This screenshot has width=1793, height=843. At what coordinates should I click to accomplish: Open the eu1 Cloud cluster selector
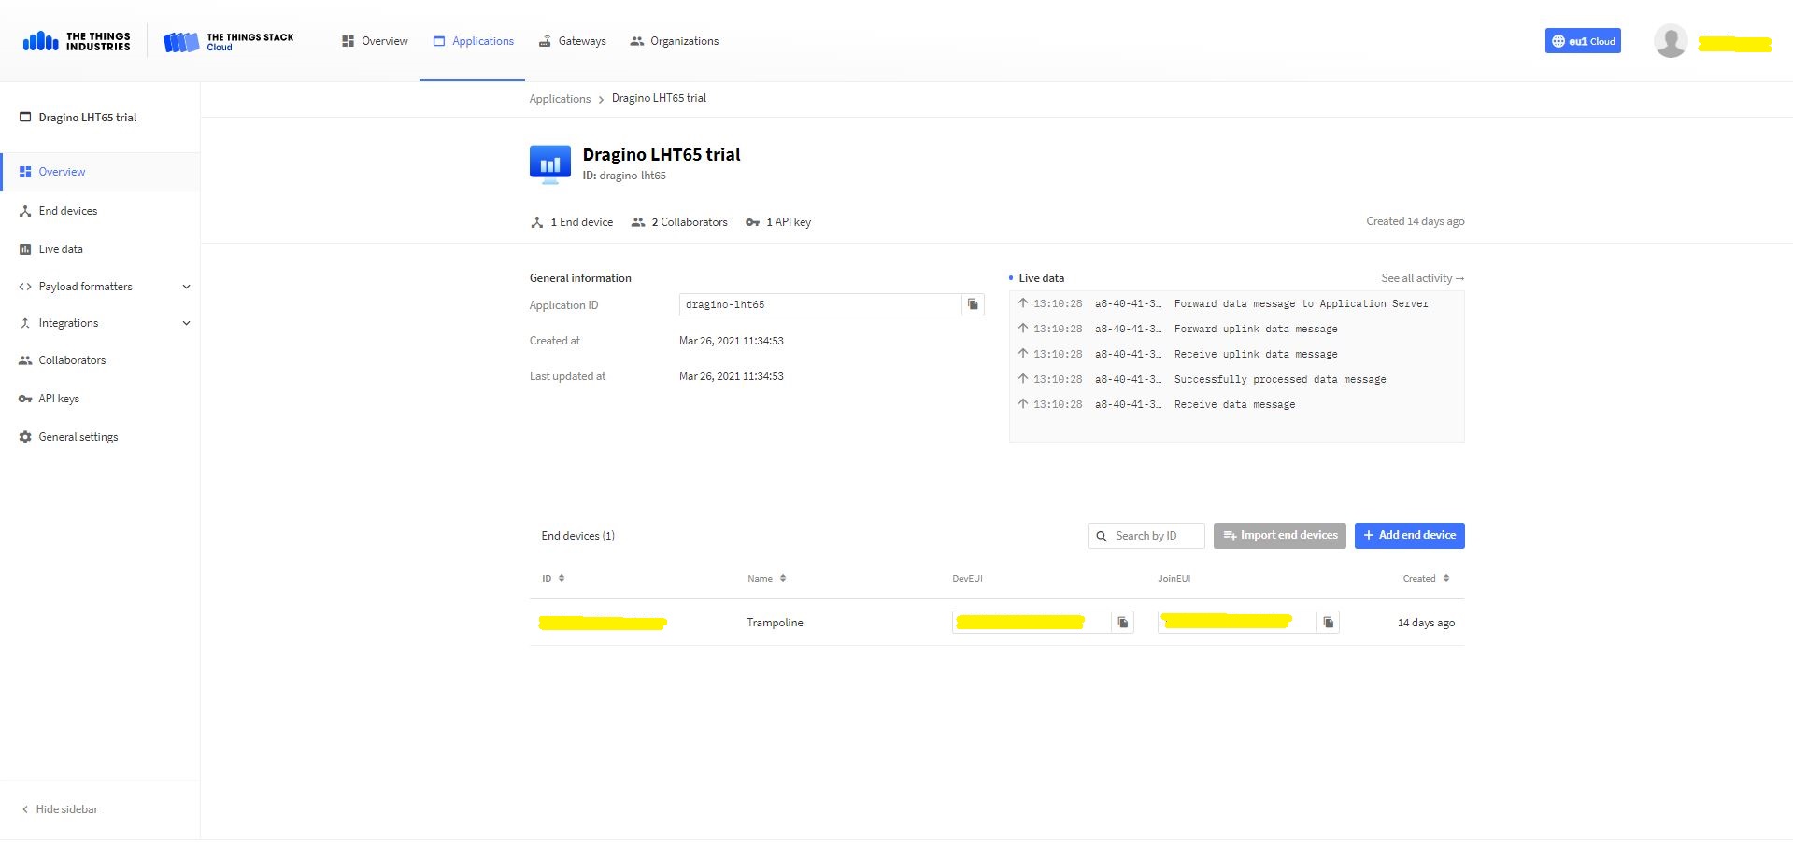click(1582, 41)
